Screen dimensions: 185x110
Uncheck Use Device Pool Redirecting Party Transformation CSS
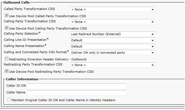coord(6,71)
